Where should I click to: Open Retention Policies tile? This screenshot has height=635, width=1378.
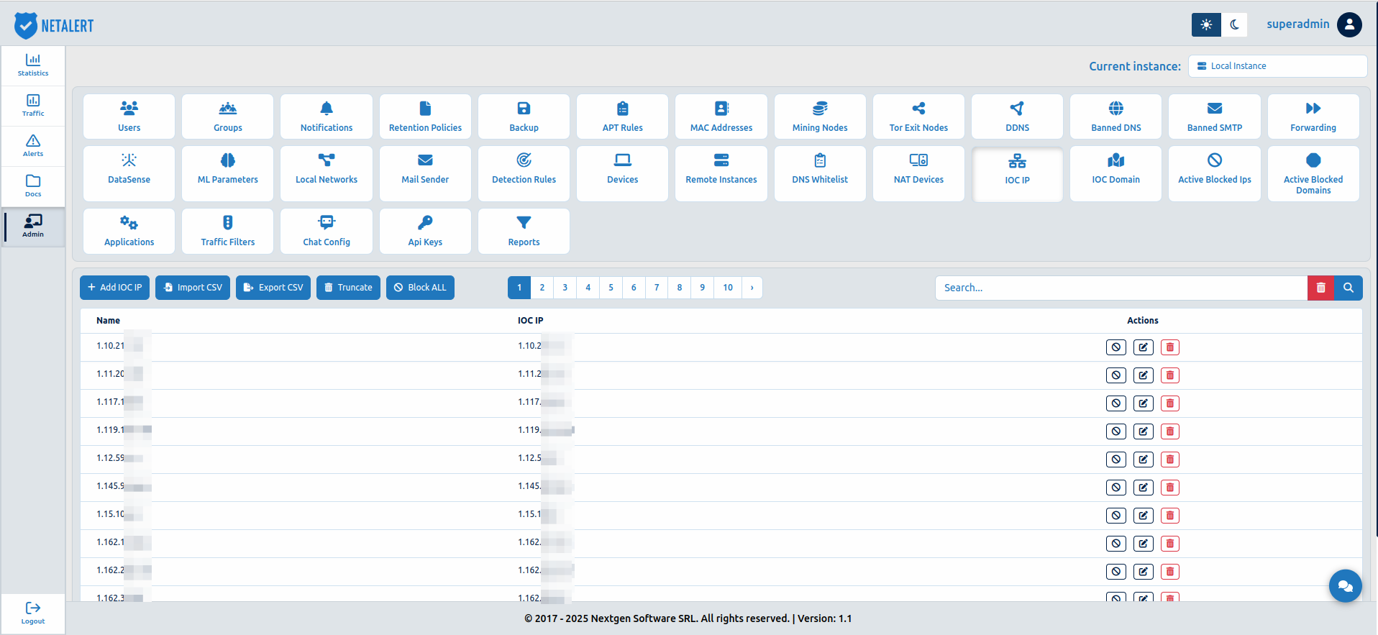425,117
